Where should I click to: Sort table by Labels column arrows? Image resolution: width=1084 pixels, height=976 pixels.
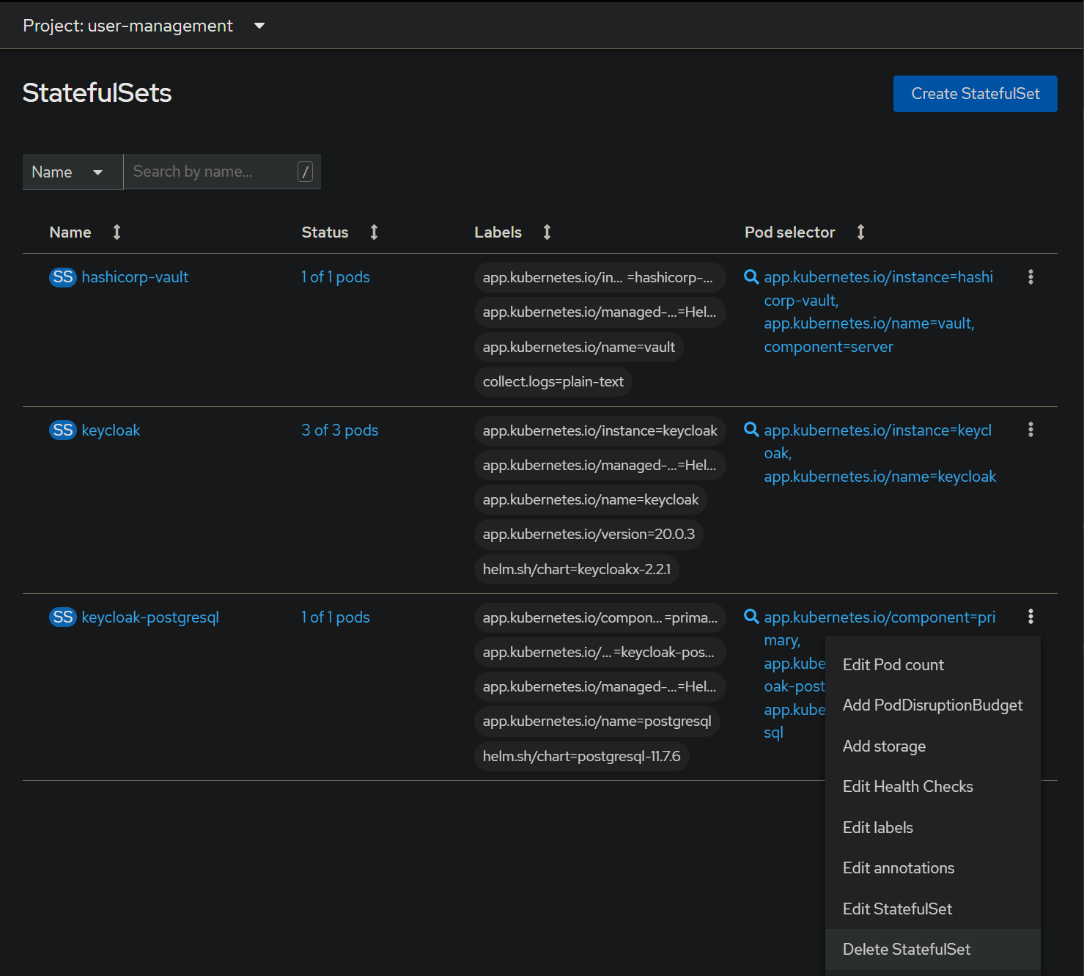point(547,232)
